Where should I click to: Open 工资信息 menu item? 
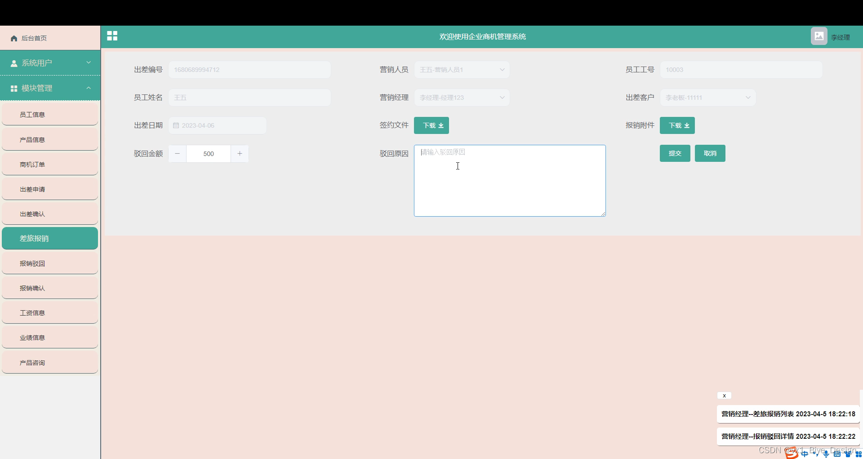coord(50,313)
